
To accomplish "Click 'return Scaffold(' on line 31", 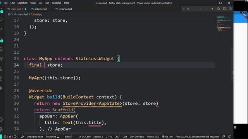I will pyautogui.click(x=55, y=110).
